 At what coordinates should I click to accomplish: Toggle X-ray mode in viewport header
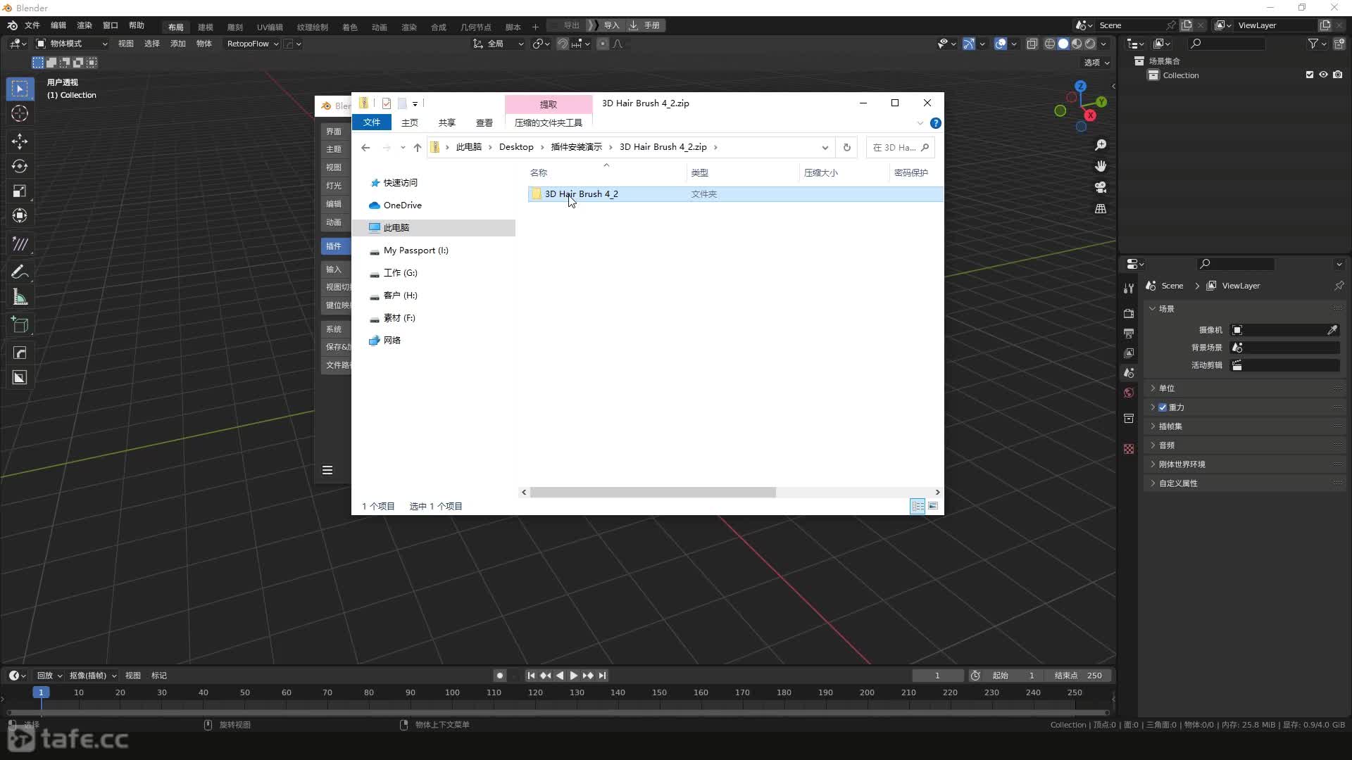[1032, 44]
